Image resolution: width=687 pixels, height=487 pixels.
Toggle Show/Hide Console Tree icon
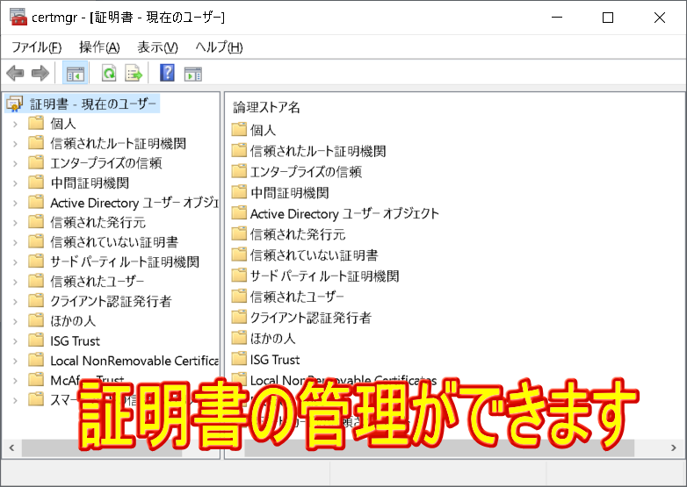pyautogui.click(x=76, y=73)
